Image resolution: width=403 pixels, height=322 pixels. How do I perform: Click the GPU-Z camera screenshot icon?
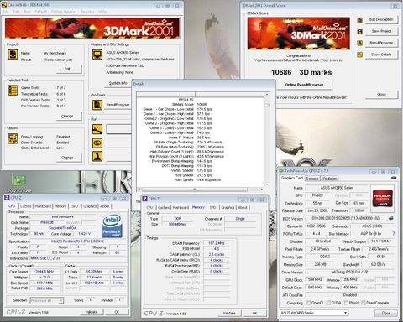(394, 178)
